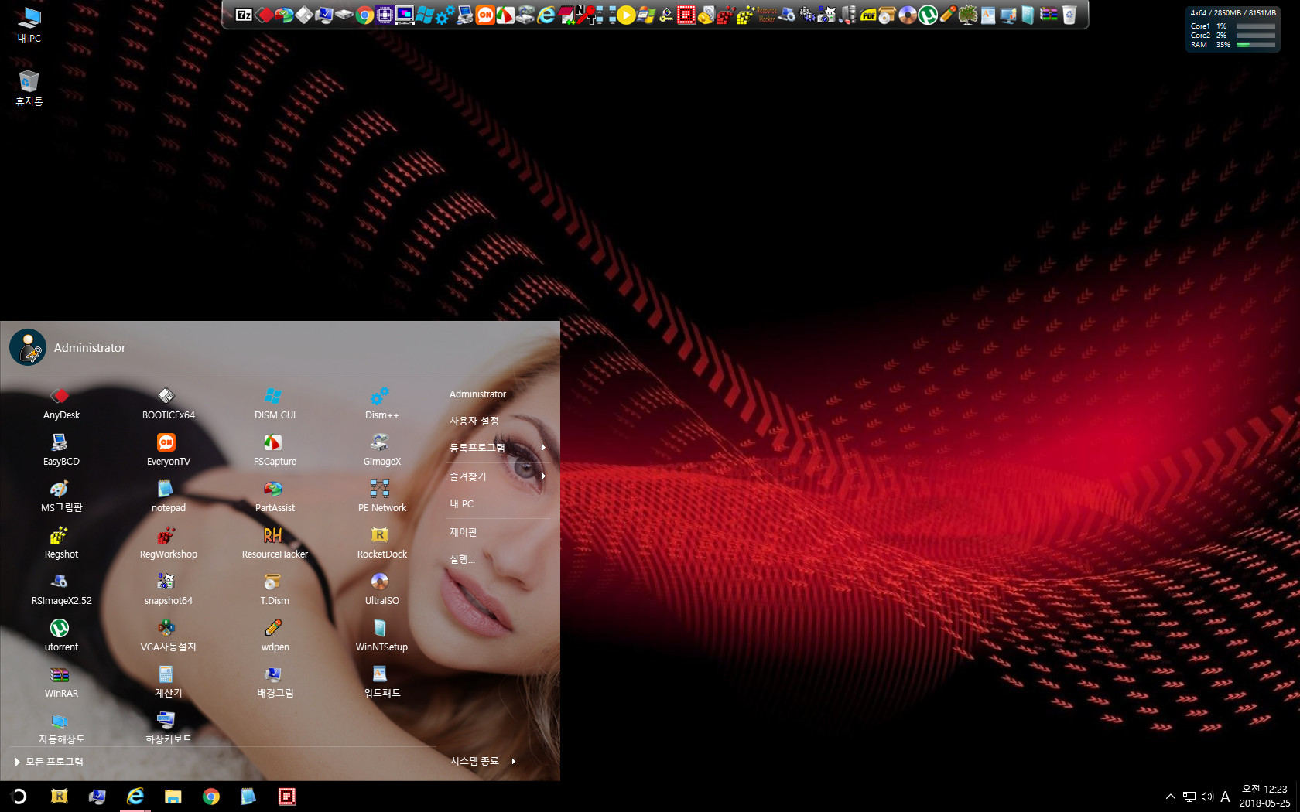Launch wdpen from the Start menu
This screenshot has width=1300, height=812.
(275, 636)
